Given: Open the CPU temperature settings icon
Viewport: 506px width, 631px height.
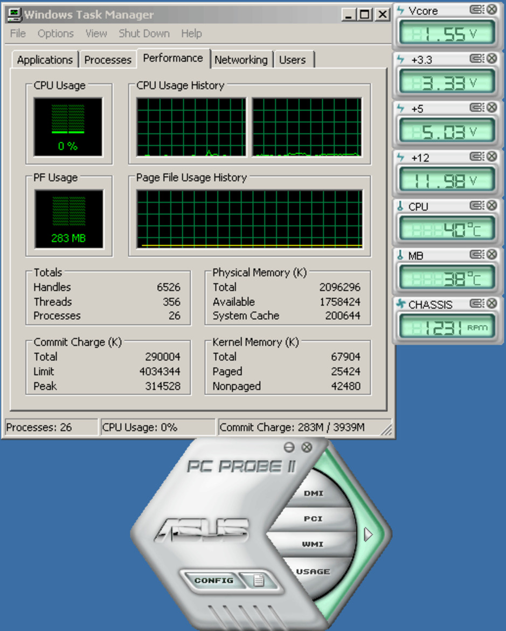Looking at the screenshot, I should pyautogui.click(x=477, y=205).
